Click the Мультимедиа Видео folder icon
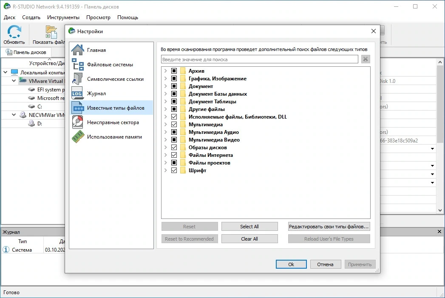Viewport: 445px width, 298px height. point(183,139)
